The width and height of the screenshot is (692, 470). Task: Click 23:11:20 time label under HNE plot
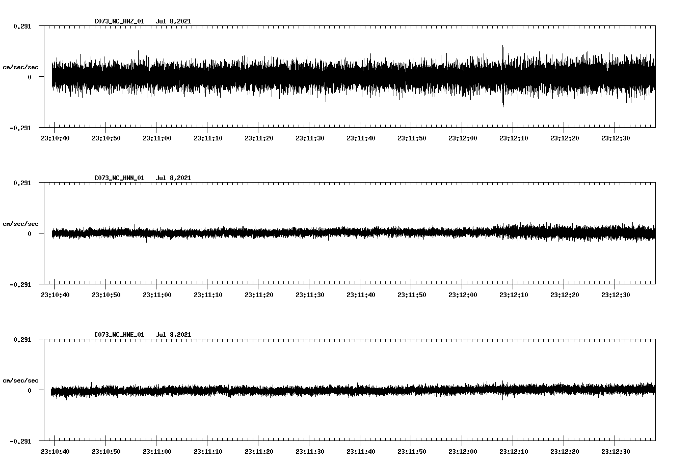pos(258,451)
